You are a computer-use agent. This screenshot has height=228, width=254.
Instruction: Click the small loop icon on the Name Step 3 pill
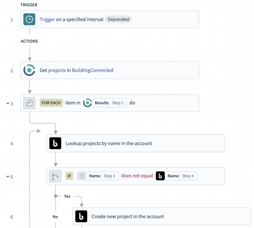pos(82,176)
